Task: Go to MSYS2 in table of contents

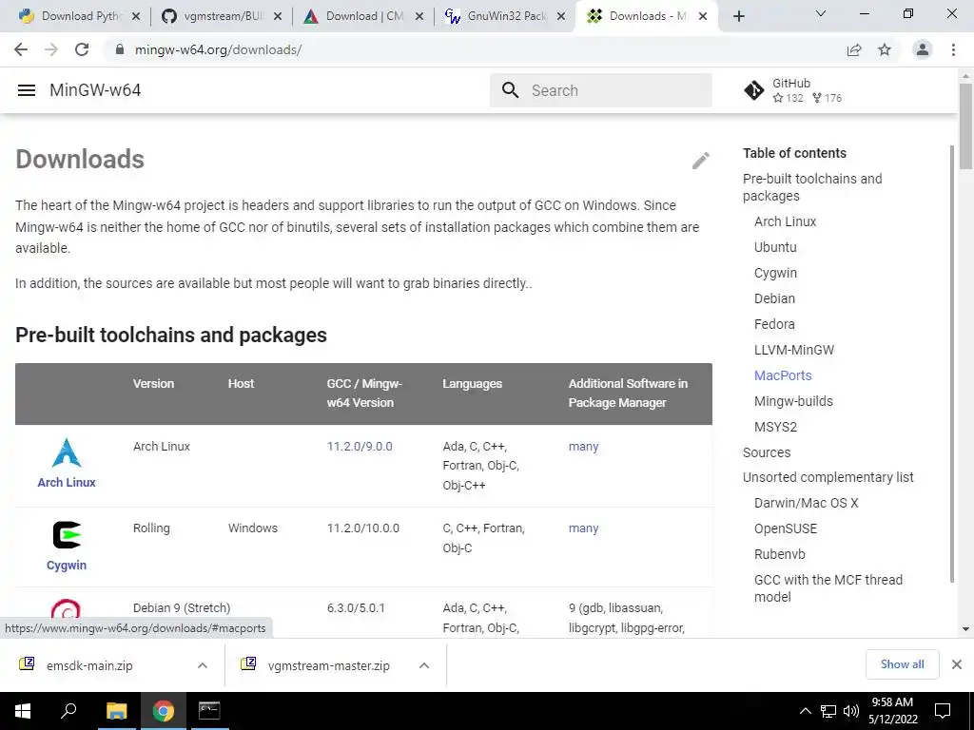Action: 775,427
